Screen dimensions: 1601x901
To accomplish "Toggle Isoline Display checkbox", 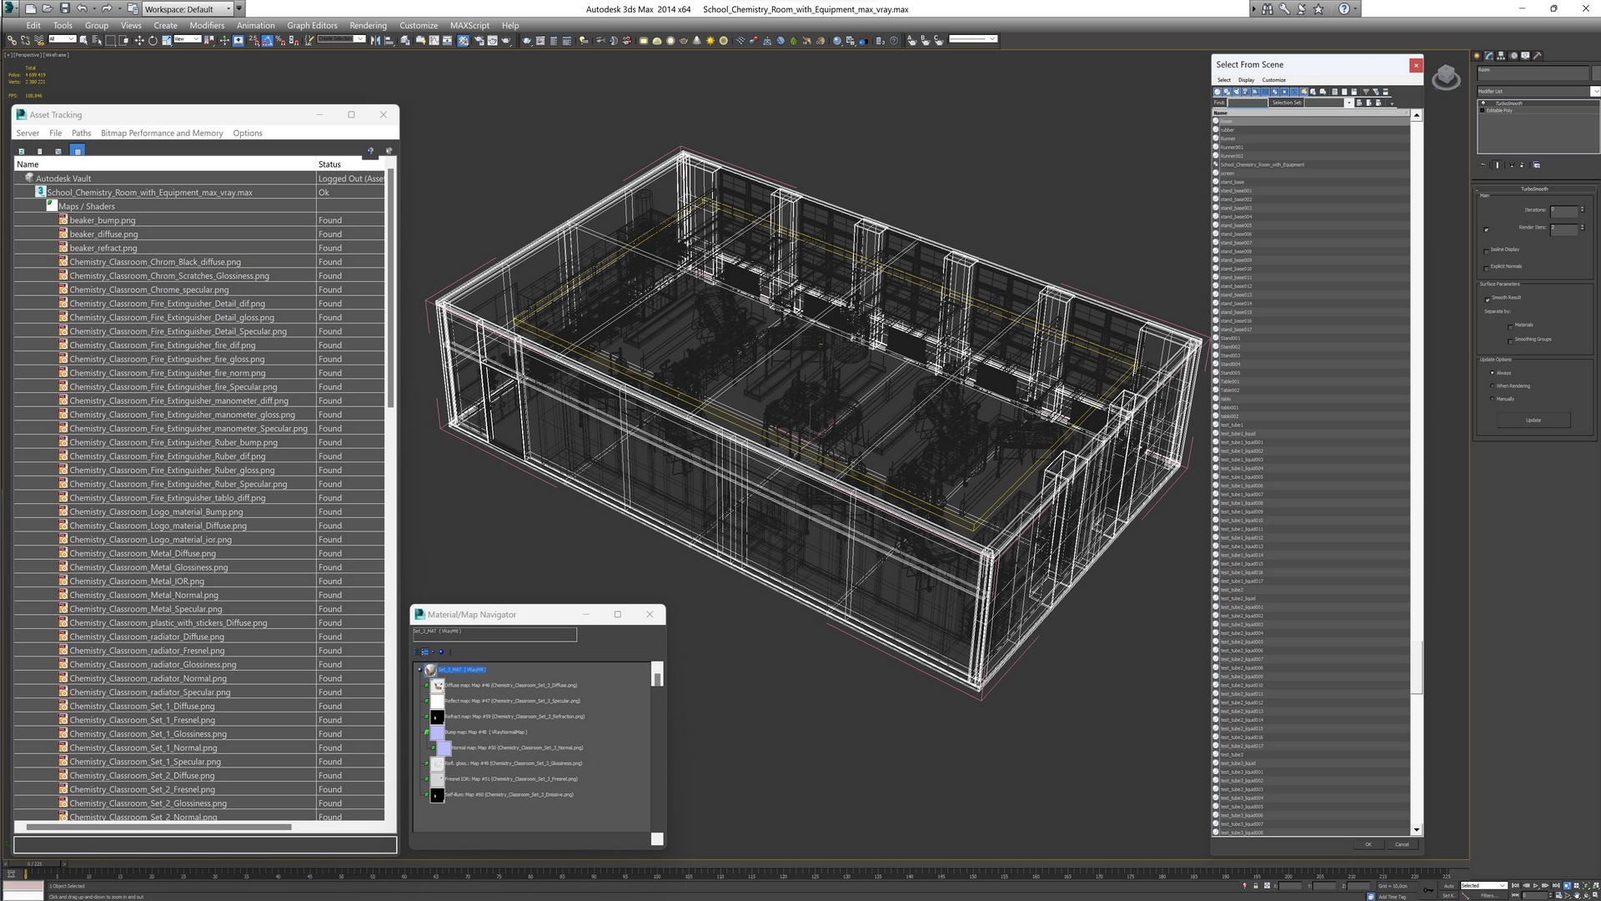I will coord(1486,250).
